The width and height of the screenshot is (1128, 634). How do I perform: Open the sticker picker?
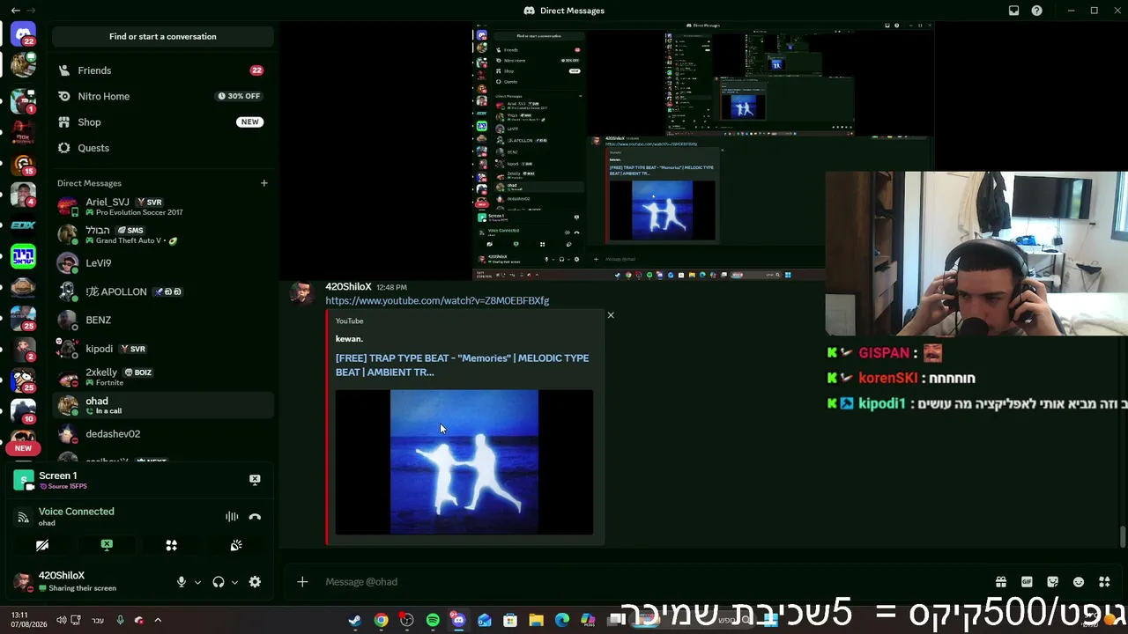tap(1052, 582)
